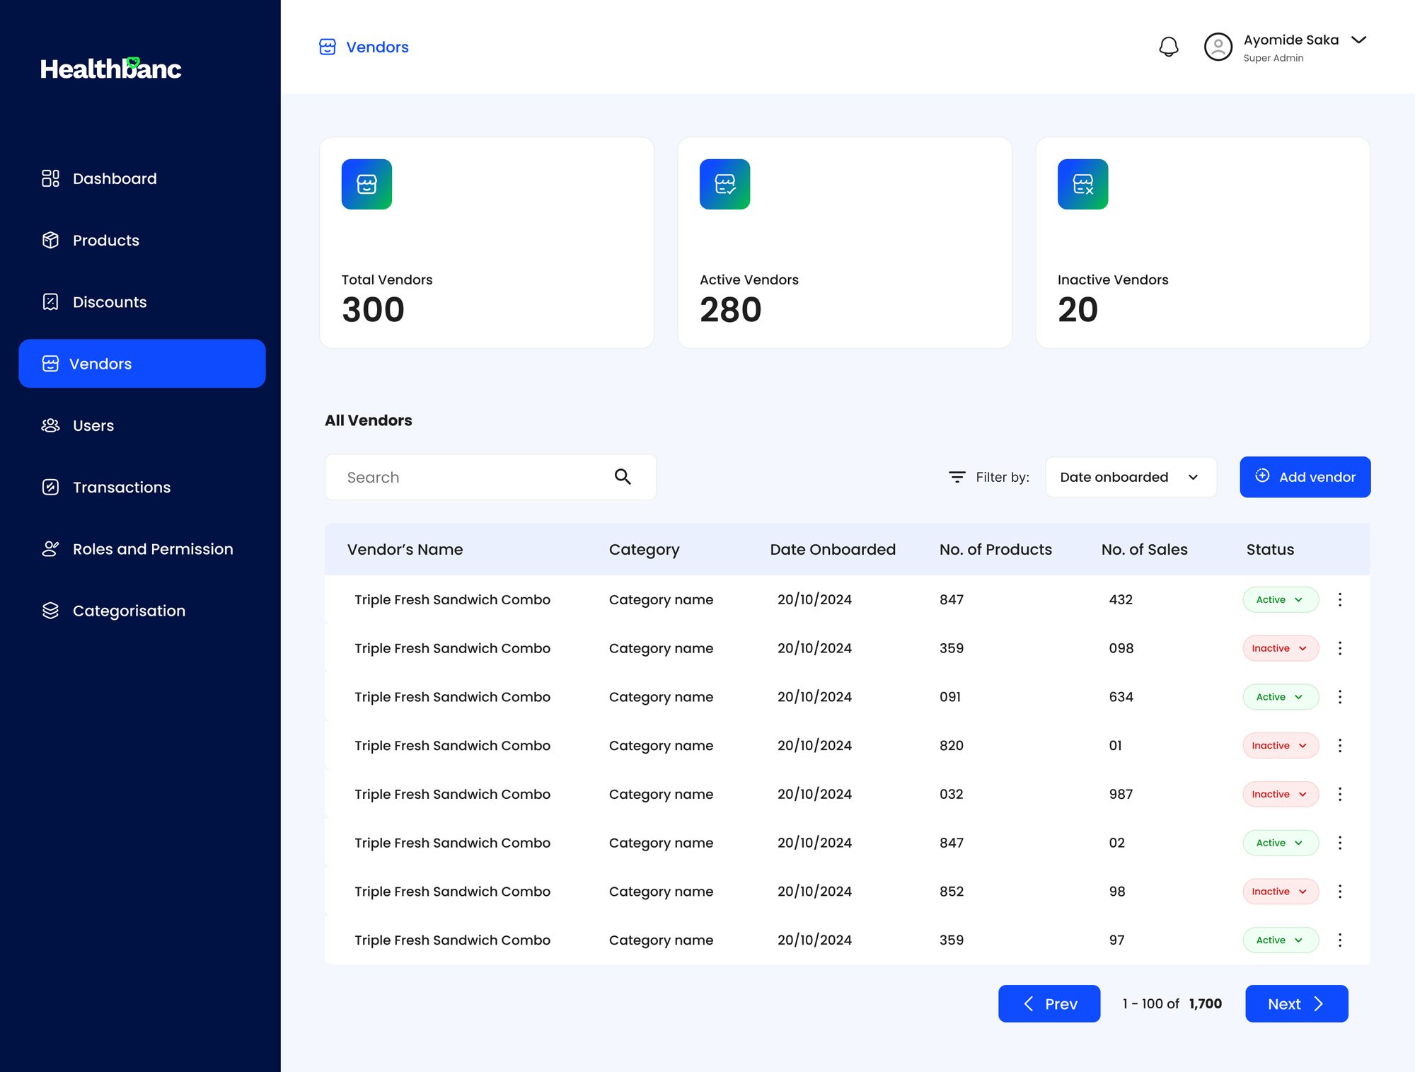Sort by Vendor's Name column header
Screen dimensions: 1415x1072
pyautogui.click(x=405, y=549)
